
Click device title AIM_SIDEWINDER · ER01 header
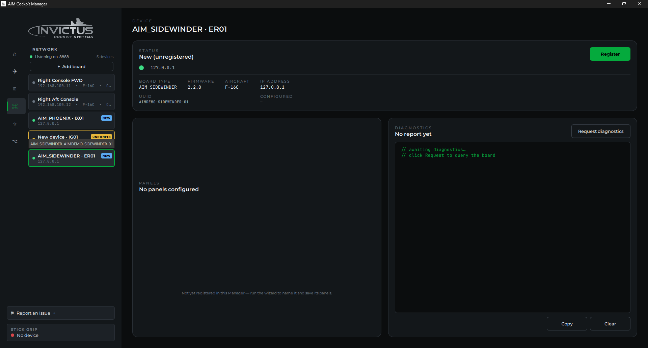click(x=180, y=29)
